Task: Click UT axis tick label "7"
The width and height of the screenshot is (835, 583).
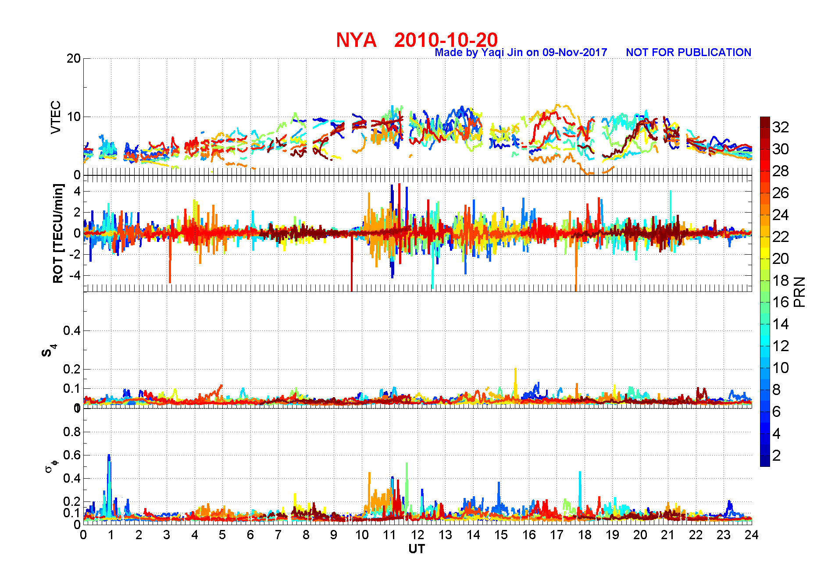Action: click(278, 535)
